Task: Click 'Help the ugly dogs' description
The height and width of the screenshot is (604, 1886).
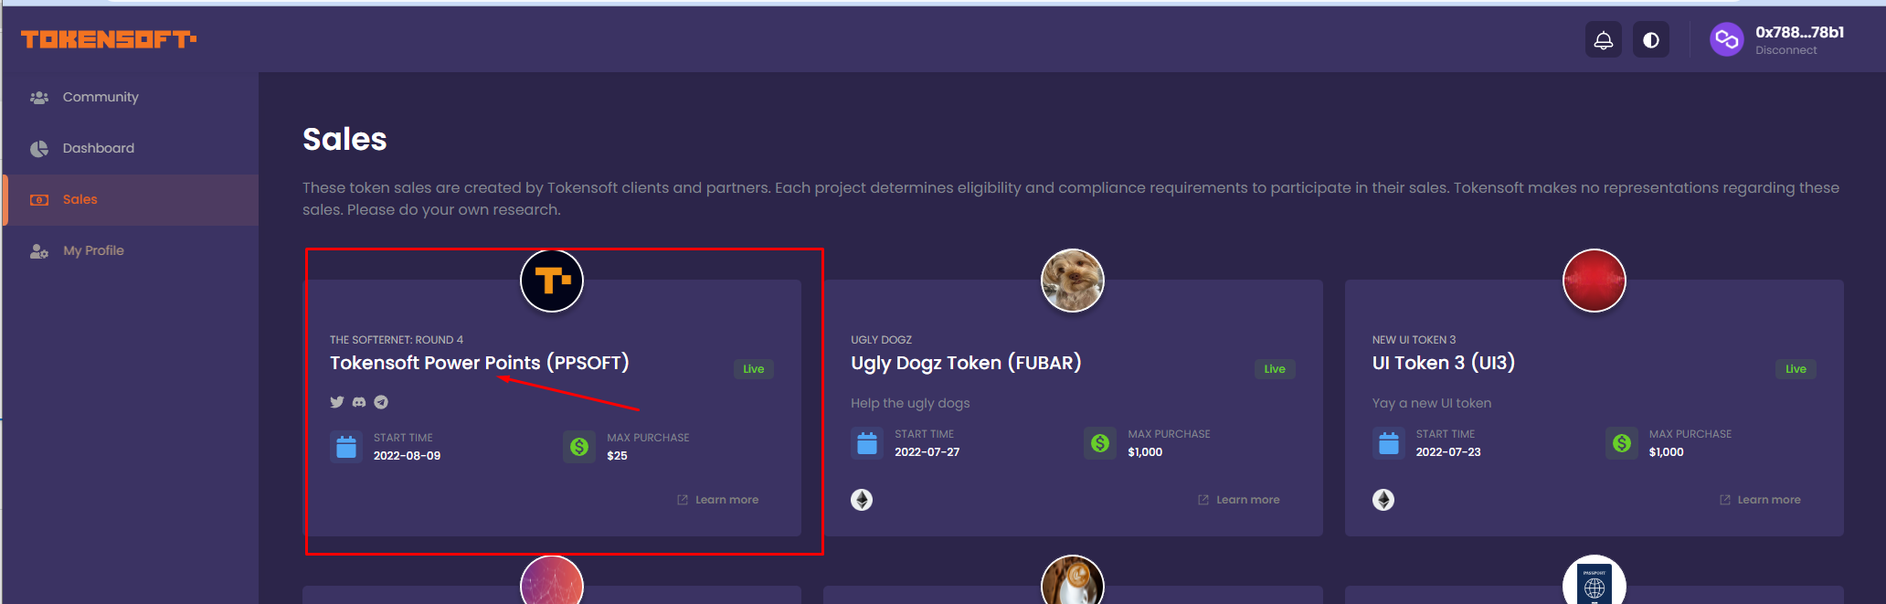Action: pyautogui.click(x=910, y=403)
